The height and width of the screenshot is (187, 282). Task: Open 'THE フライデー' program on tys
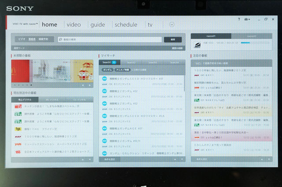(x=52, y=129)
